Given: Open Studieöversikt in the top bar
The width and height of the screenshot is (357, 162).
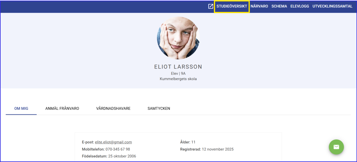Looking at the screenshot, I should click(232, 6).
